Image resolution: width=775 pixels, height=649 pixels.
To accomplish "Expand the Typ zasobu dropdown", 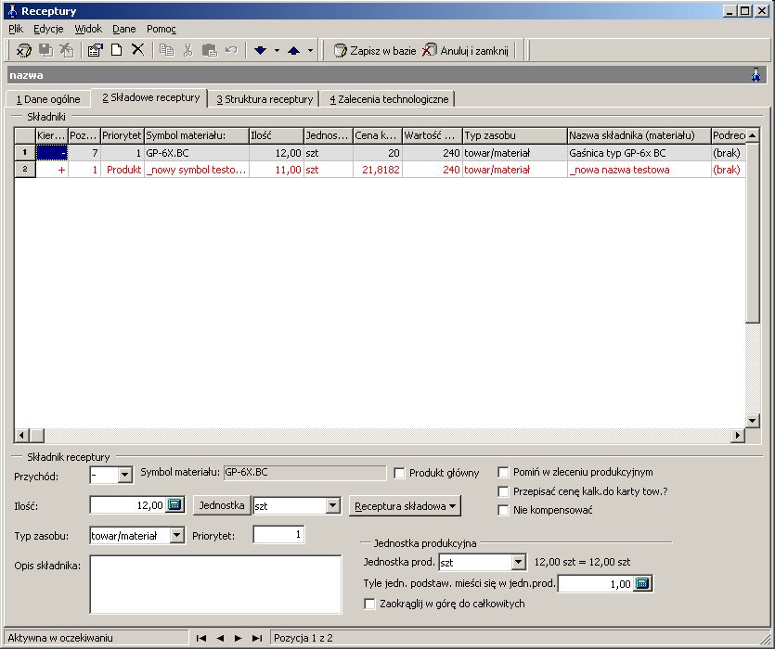I will (x=176, y=535).
